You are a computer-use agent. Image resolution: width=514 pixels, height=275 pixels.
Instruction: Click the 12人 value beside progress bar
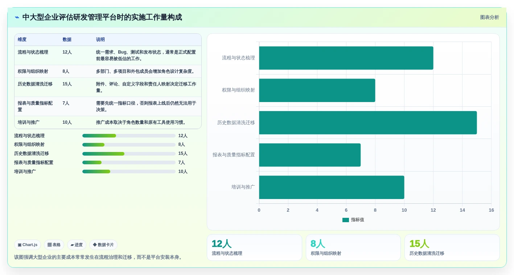pyautogui.click(x=183, y=136)
